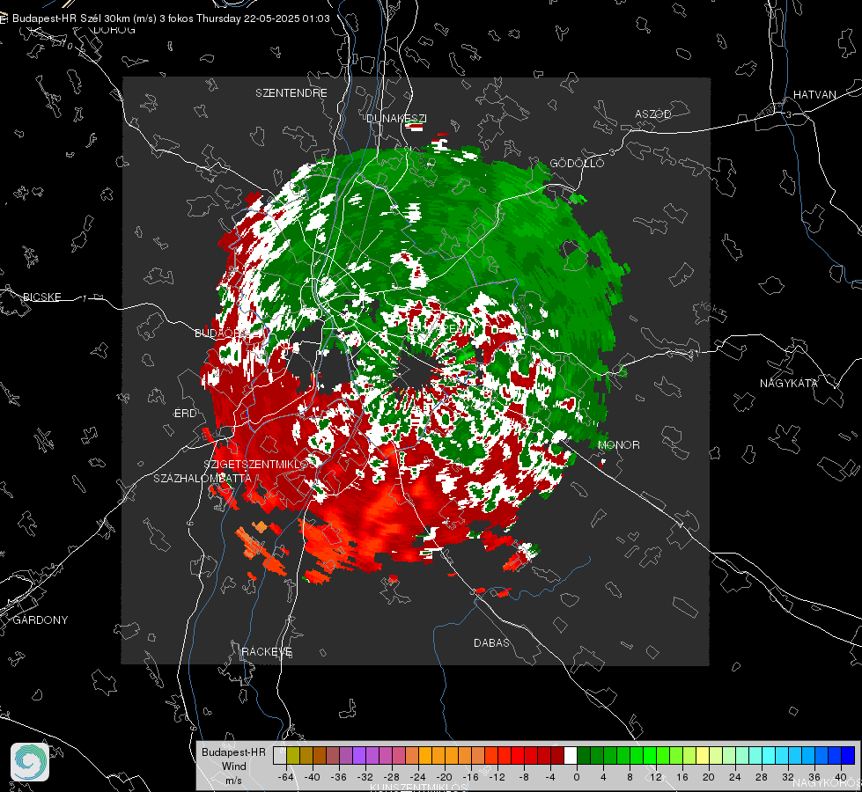Click the GÖDÖLLŐ city label
This screenshot has width=862, height=792.
point(577,163)
